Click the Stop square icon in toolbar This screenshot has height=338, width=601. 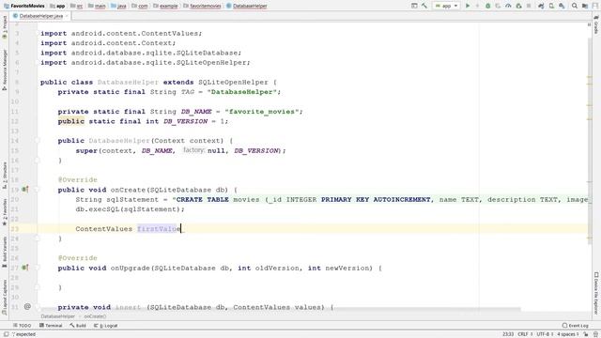pos(529,6)
